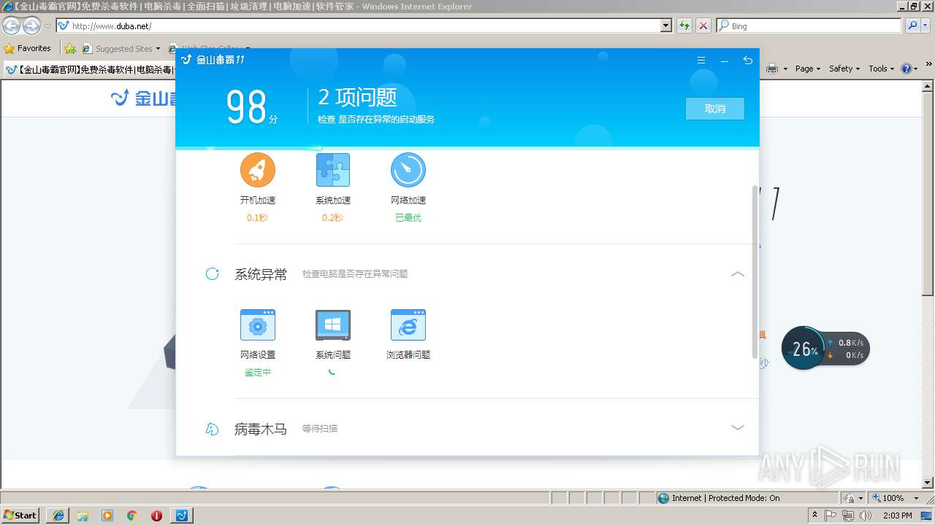Click the Action Center flag tray icon
The width and height of the screenshot is (935, 525).
pyautogui.click(x=831, y=516)
